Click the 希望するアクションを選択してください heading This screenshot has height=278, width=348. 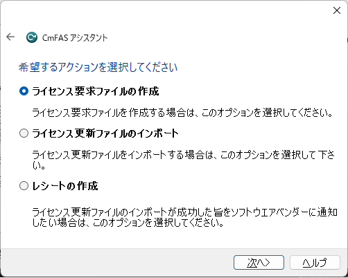point(98,67)
